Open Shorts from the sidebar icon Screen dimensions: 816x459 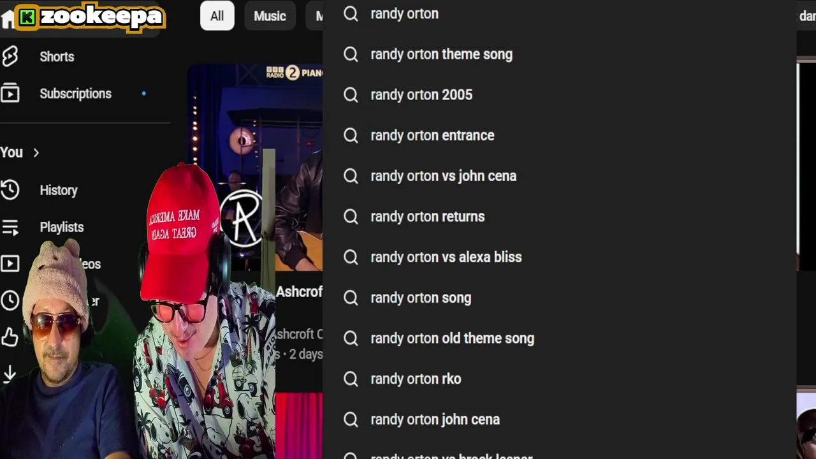click(x=10, y=57)
